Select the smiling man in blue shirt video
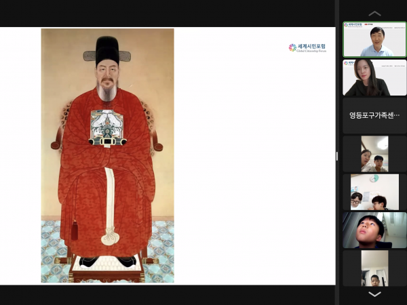This screenshot has width=407, height=305. (x=374, y=39)
